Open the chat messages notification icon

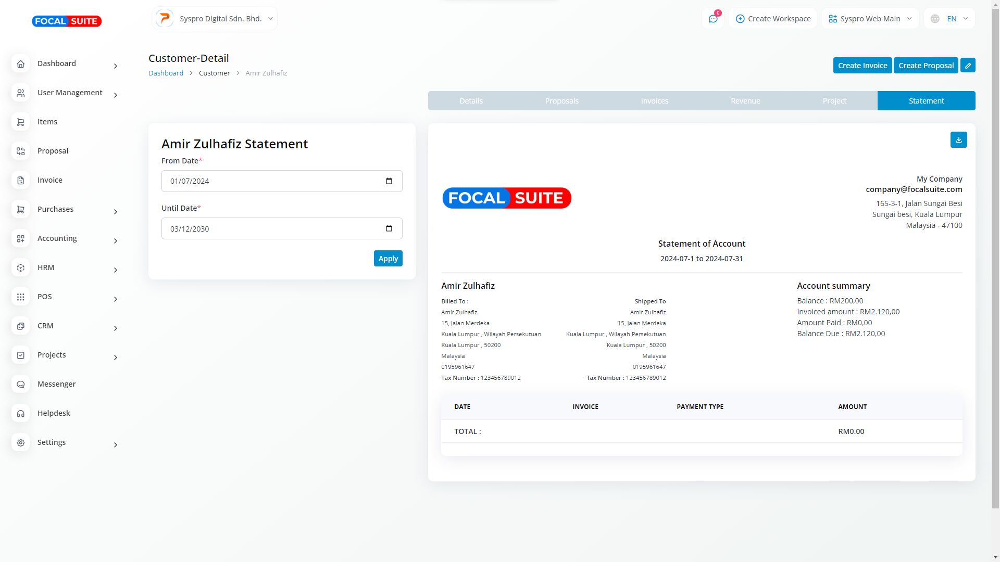(712, 19)
